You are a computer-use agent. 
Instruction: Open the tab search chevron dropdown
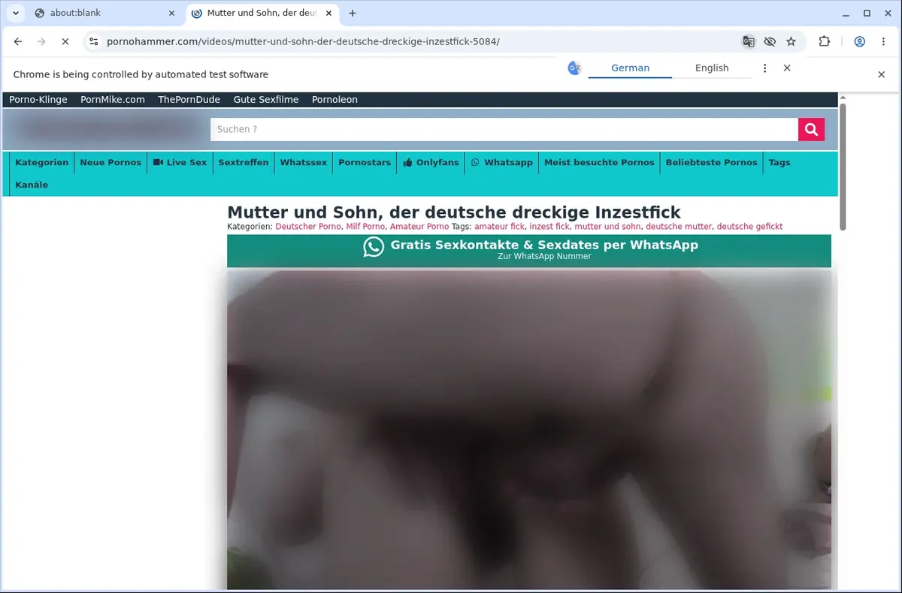point(15,13)
